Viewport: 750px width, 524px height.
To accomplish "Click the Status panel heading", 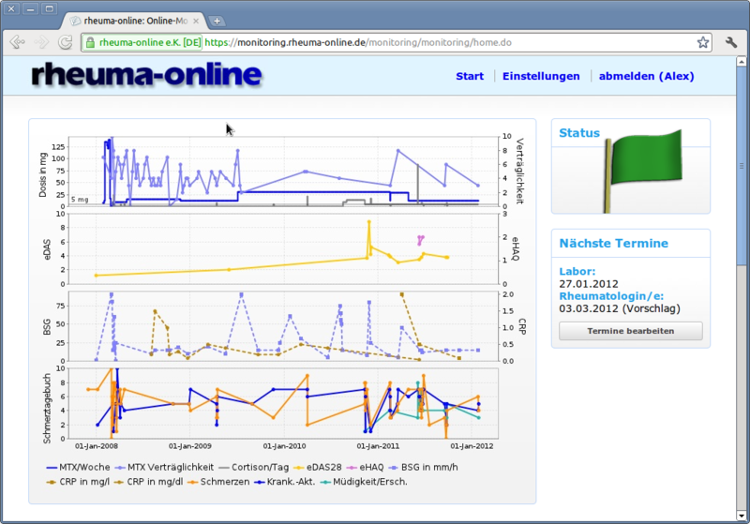I will point(579,133).
